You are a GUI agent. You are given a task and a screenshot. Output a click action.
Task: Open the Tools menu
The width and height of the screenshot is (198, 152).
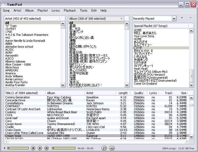click(x=83, y=11)
